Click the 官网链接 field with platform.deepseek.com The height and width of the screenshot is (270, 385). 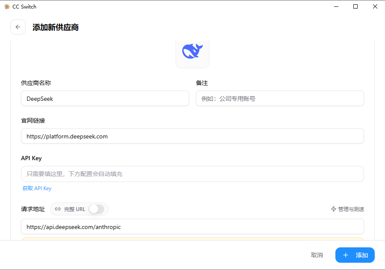coord(192,136)
